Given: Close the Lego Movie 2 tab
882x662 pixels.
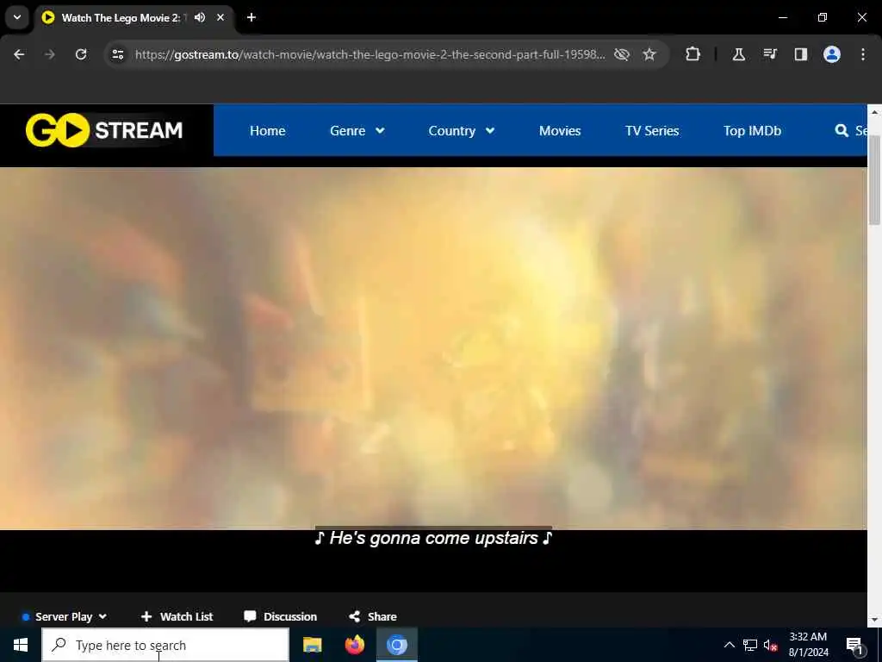Looking at the screenshot, I should click(220, 17).
